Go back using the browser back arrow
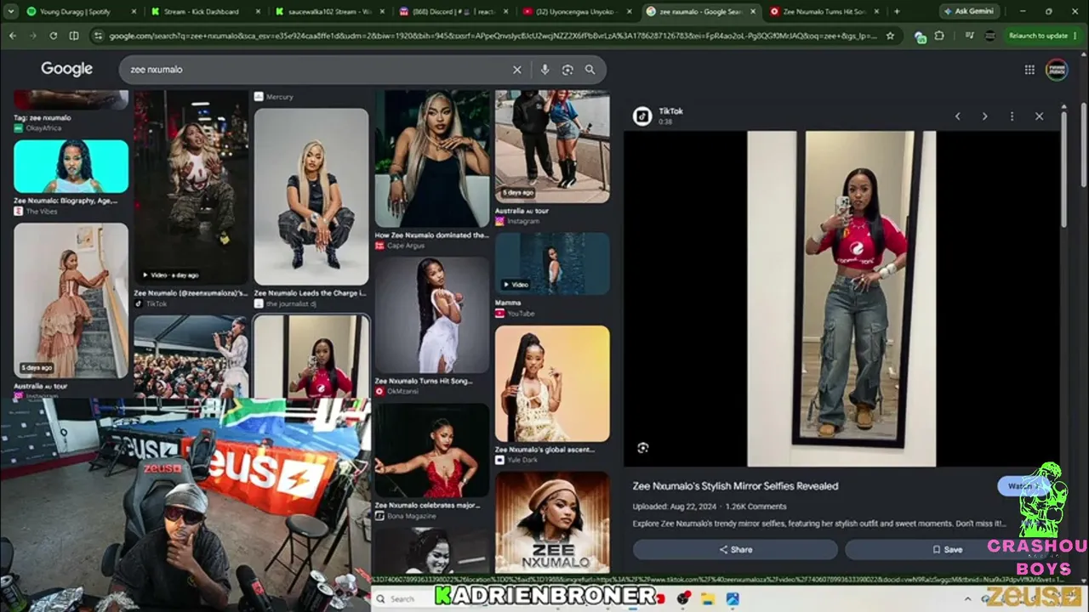The width and height of the screenshot is (1089, 612). 12,36
